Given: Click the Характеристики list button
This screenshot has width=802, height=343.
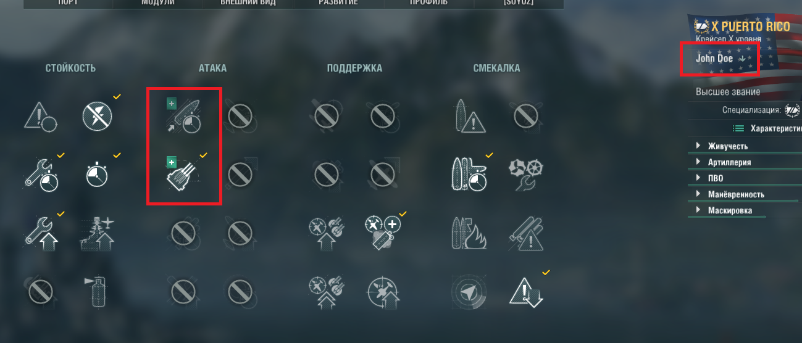Looking at the screenshot, I should coord(767,128).
